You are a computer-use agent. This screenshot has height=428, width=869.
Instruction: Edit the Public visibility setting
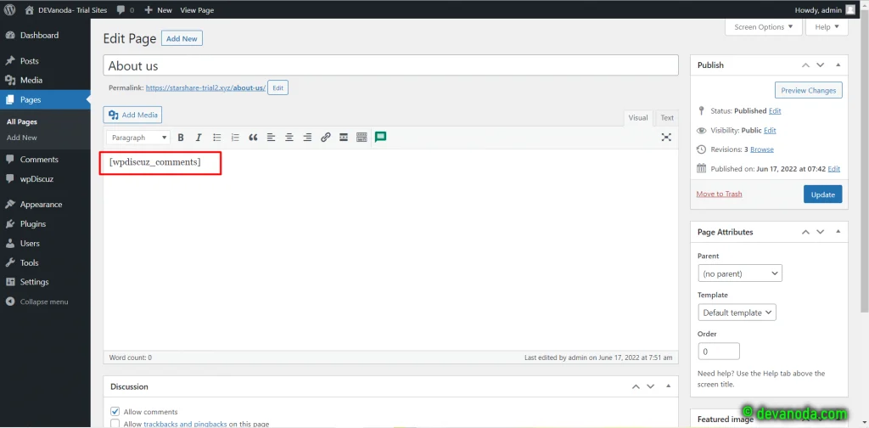pyautogui.click(x=770, y=130)
